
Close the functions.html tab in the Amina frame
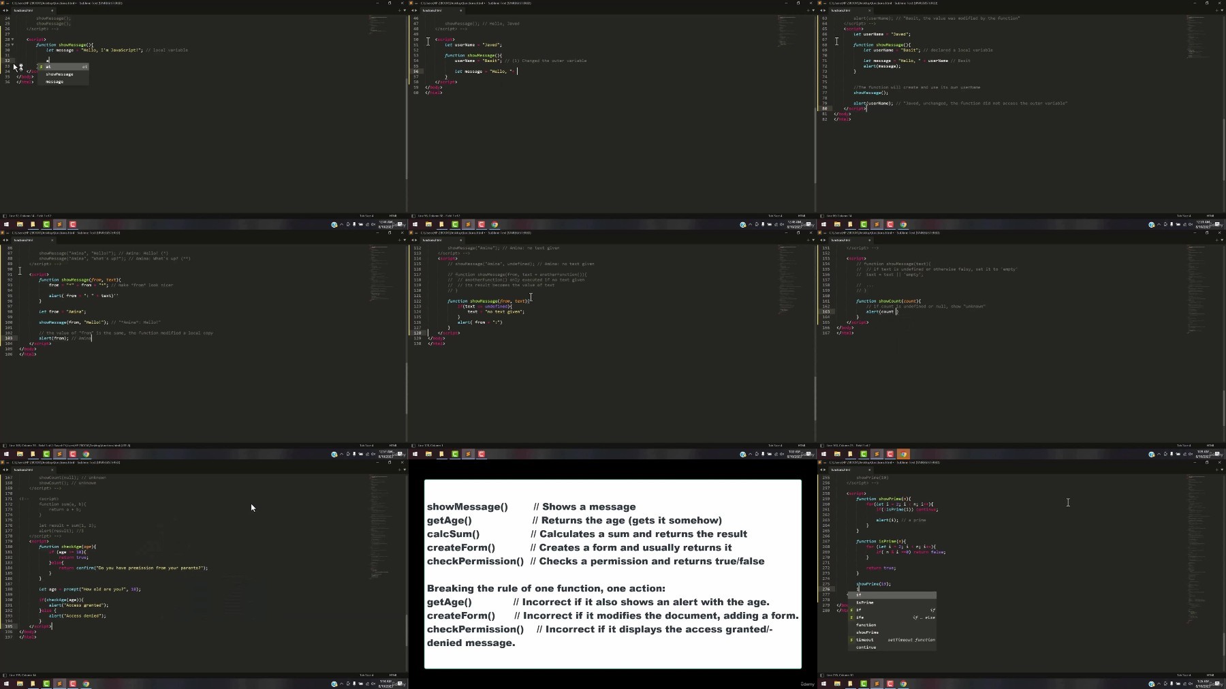52,240
